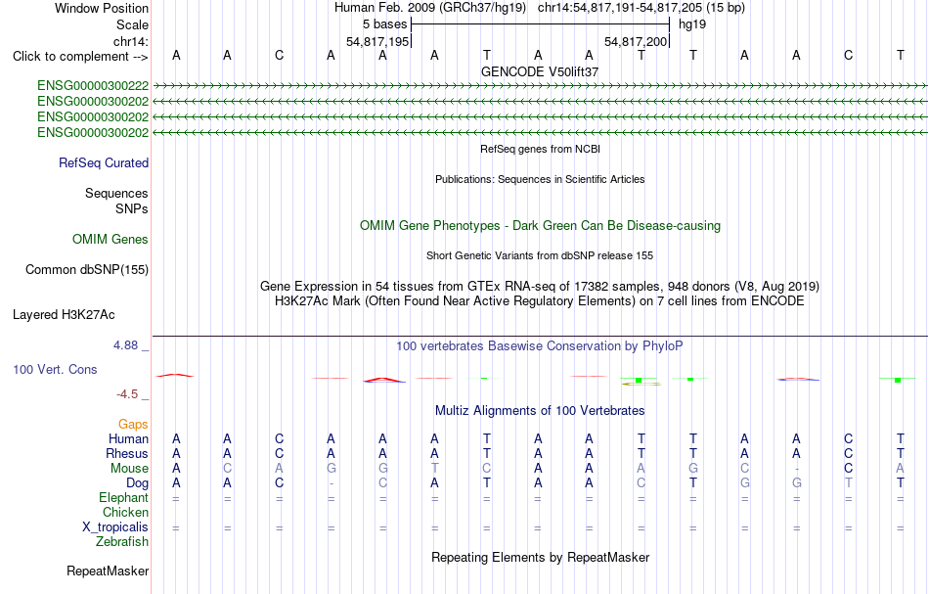The height and width of the screenshot is (594, 929).
Task: Click the RefSeq Curated track label
Action: click(104, 163)
